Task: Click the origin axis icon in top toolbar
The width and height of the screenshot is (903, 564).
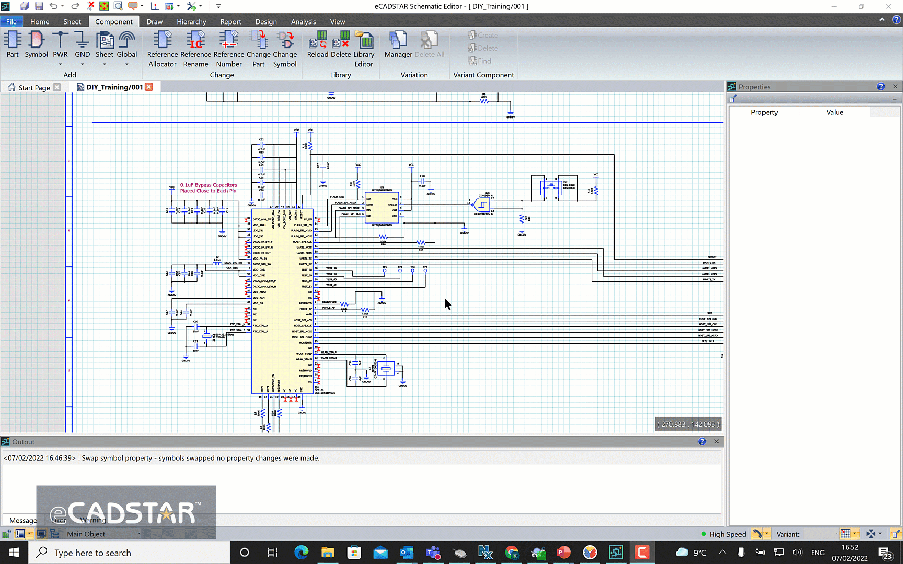Action: [x=155, y=6]
